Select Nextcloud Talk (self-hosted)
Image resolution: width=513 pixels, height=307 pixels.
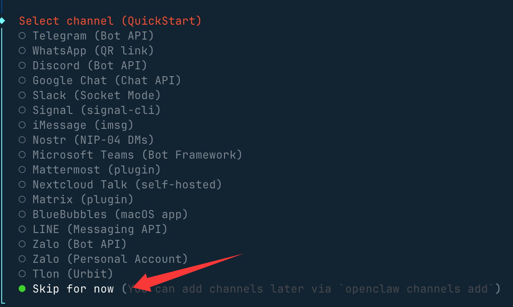22,185
